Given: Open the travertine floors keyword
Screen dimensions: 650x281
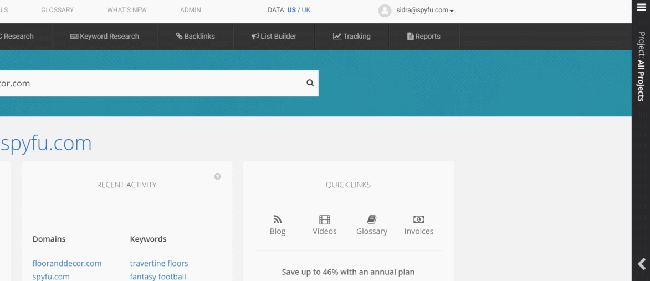Looking at the screenshot, I should click(x=159, y=263).
